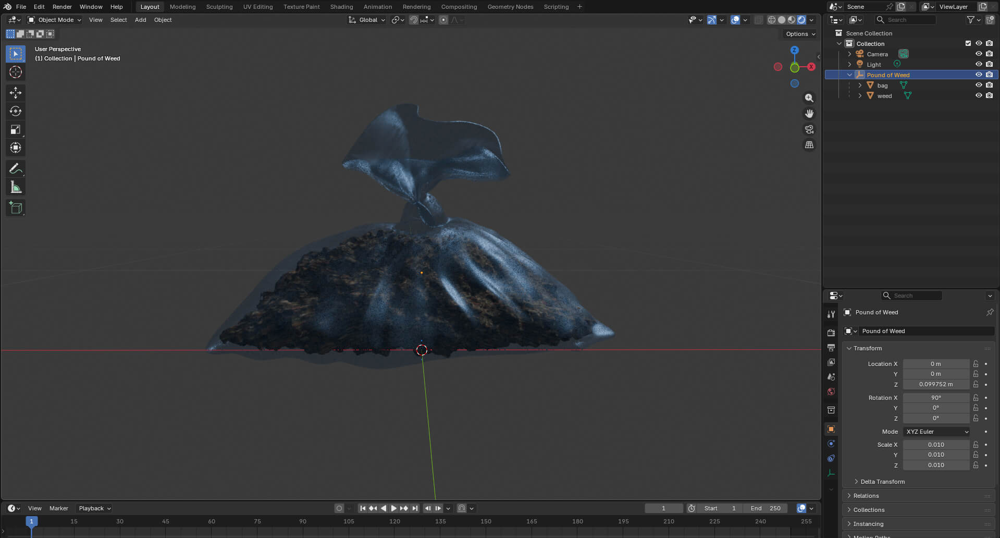The image size is (1000, 538).
Task: Jump to the timeline start frame
Action: click(363, 508)
